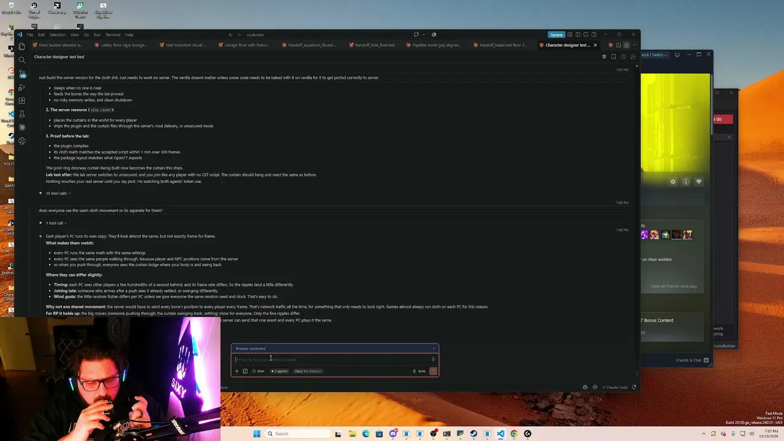784x441 pixels.
Task: Open the Extensions view
Action: 22,100
